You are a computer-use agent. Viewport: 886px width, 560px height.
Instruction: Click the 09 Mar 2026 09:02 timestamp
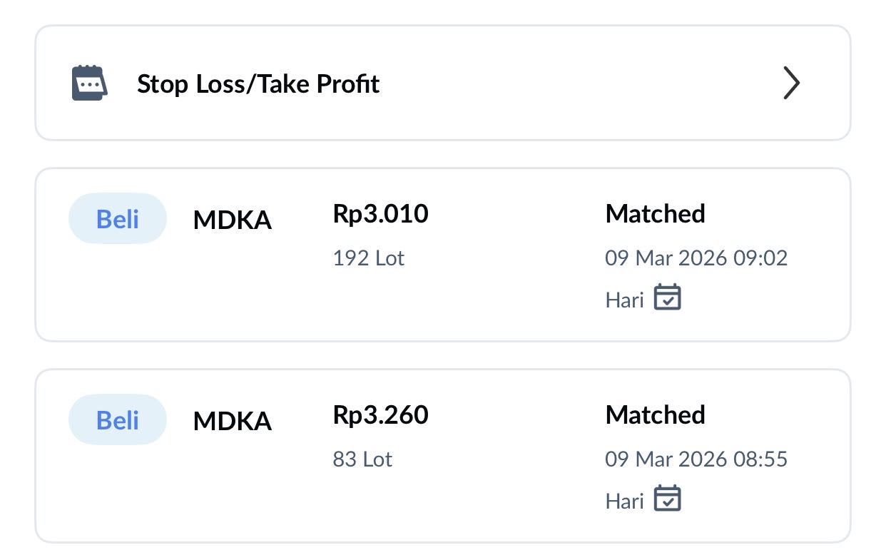(696, 258)
